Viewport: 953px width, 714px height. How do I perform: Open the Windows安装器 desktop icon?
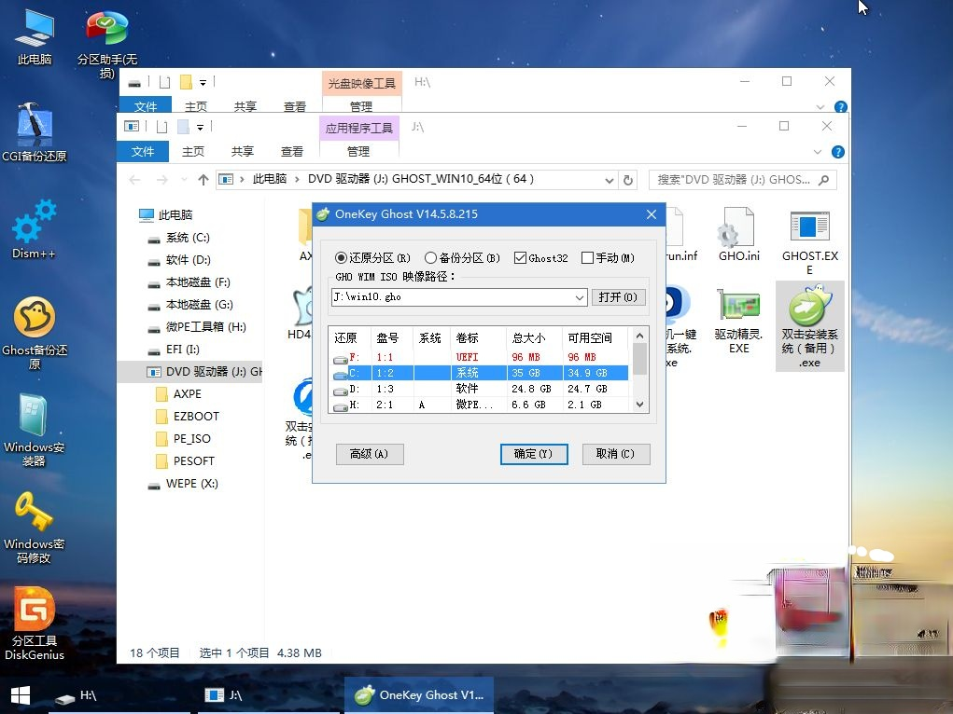(x=34, y=430)
